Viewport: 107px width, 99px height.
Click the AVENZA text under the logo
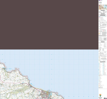(x=100, y=97)
